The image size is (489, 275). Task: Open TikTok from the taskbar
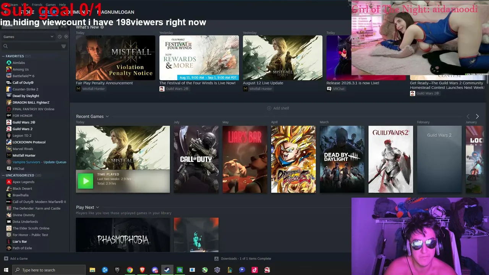coord(254,270)
